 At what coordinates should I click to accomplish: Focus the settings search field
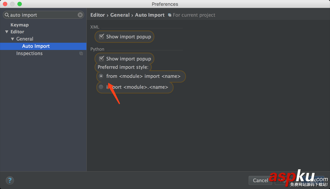[x=43, y=15]
